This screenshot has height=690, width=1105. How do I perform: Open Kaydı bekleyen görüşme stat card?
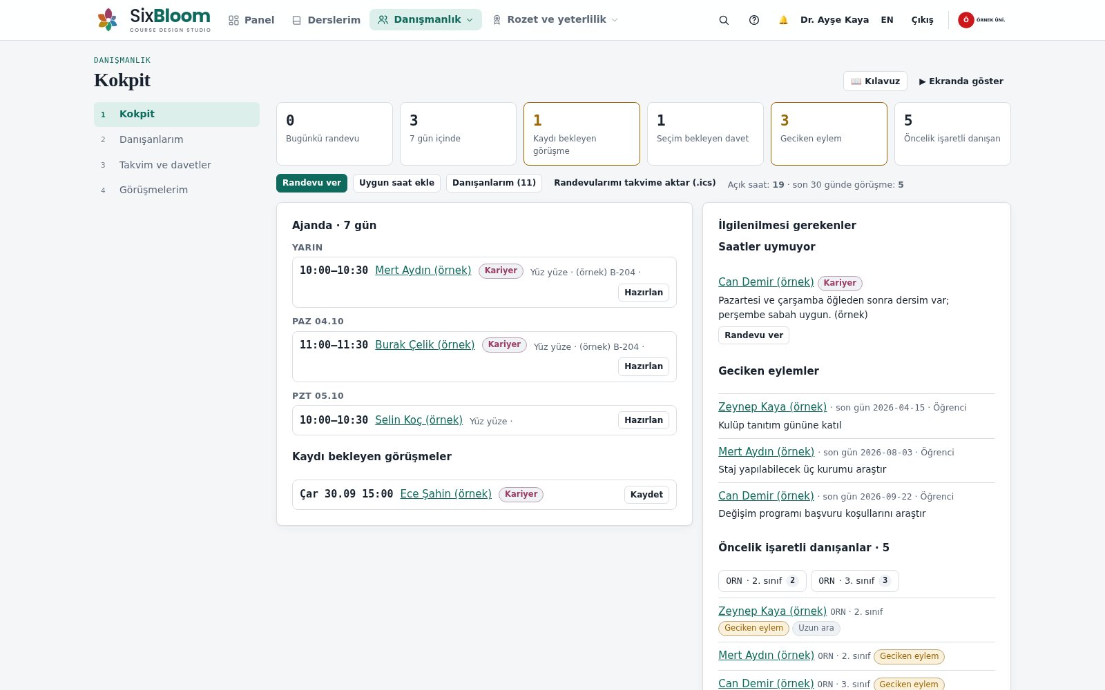coord(582,134)
